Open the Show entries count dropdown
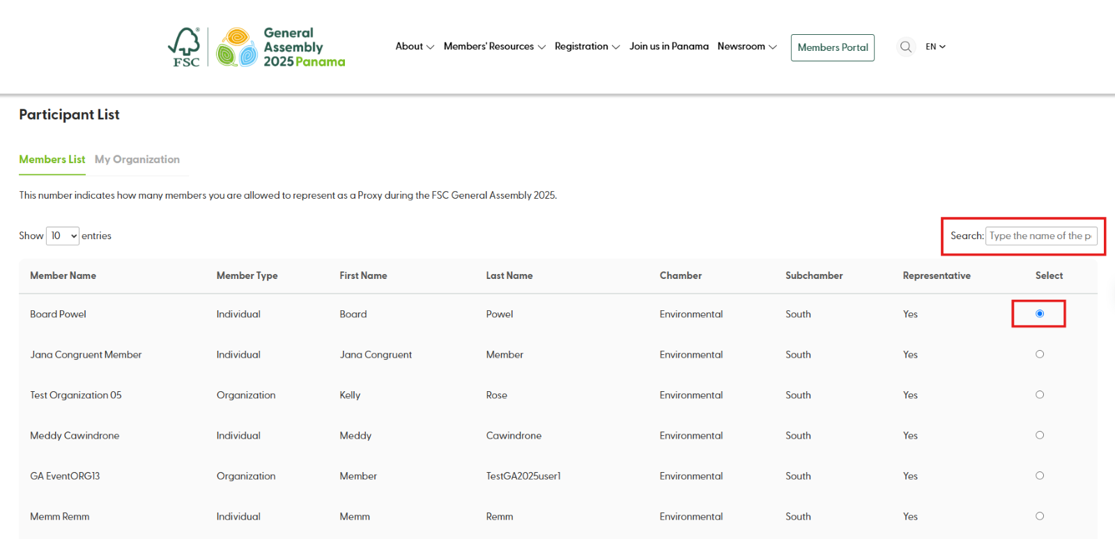1115x539 pixels. coord(63,236)
